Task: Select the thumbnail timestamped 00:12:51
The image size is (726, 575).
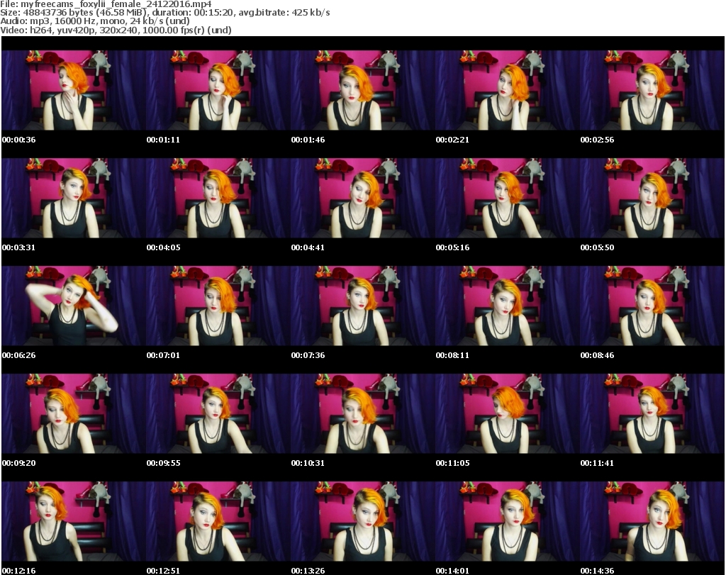Action: click(x=218, y=522)
